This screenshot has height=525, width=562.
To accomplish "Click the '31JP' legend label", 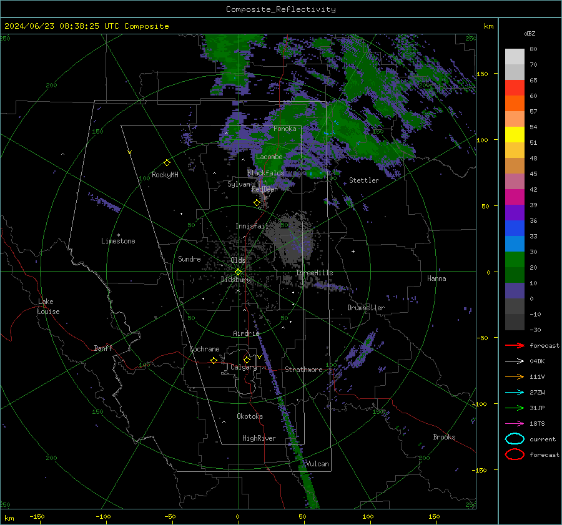I will click(537, 408).
